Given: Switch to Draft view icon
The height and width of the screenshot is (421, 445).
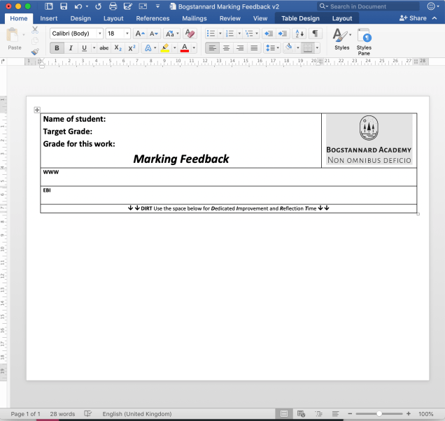Looking at the screenshot, I should [x=335, y=413].
